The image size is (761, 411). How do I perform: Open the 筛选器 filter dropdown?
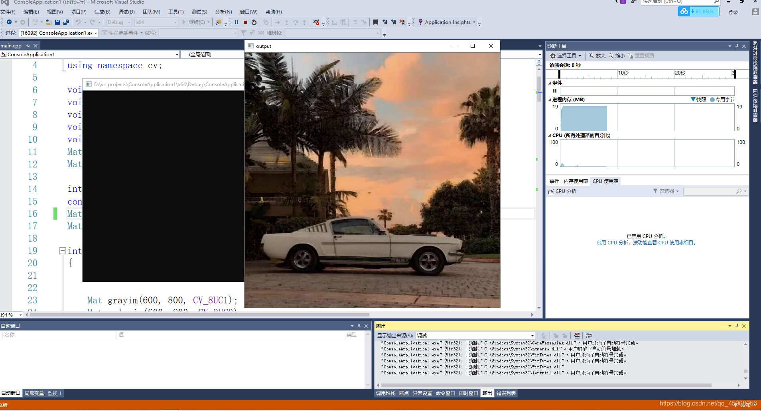pos(666,191)
